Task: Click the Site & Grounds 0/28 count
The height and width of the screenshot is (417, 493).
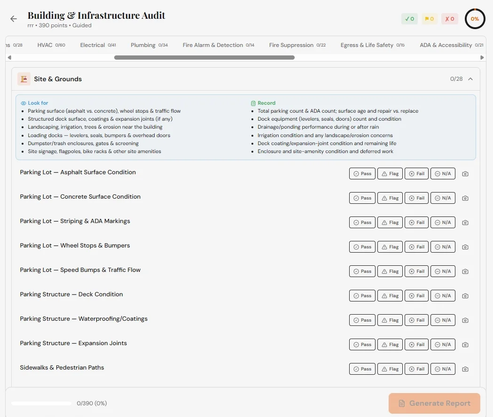Action: pos(456,79)
